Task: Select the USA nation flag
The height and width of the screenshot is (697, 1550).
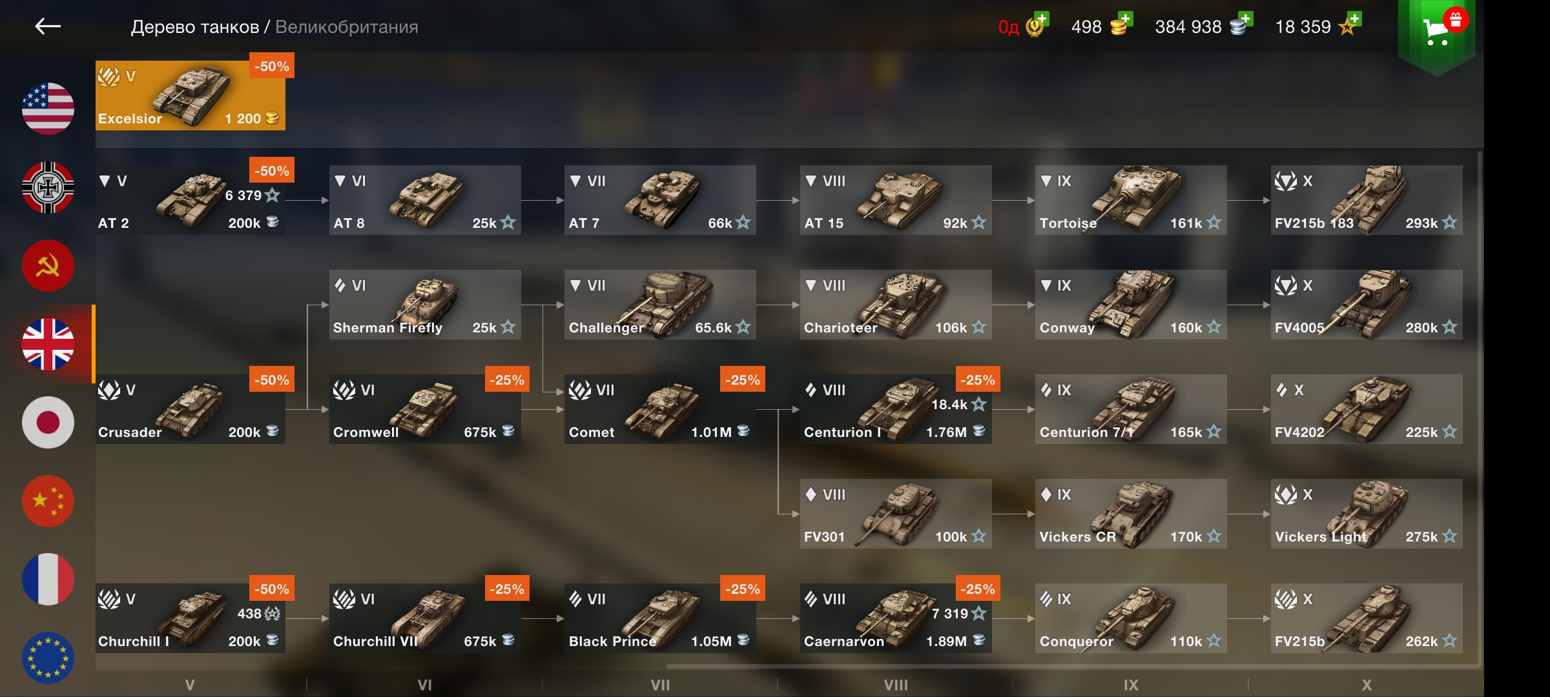Action: click(48, 108)
